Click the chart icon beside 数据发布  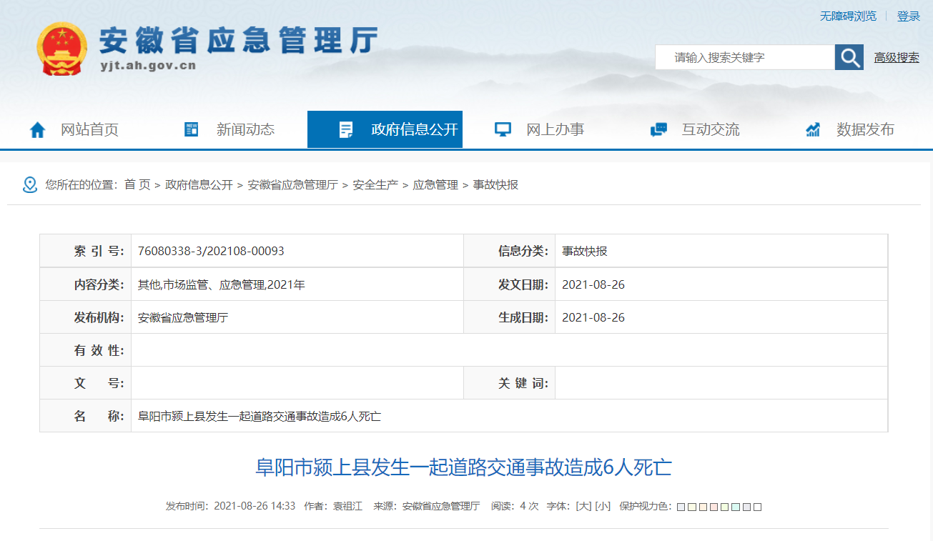(x=813, y=130)
